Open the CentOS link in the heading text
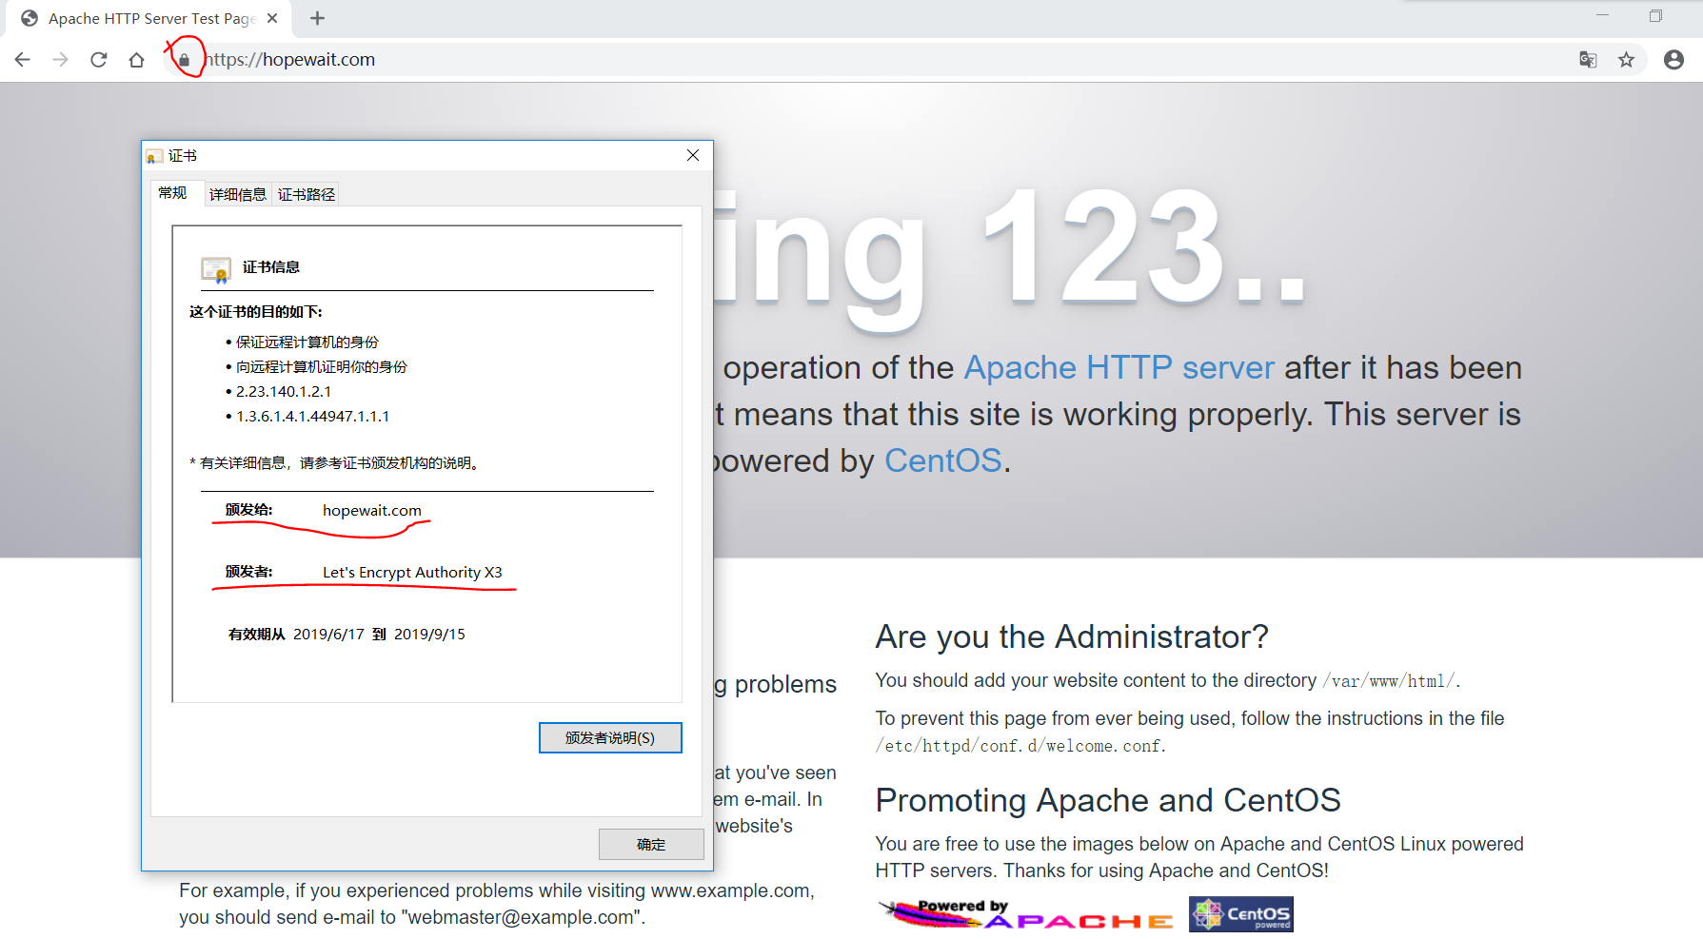The height and width of the screenshot is (939, 1703). tap(942, 460)
